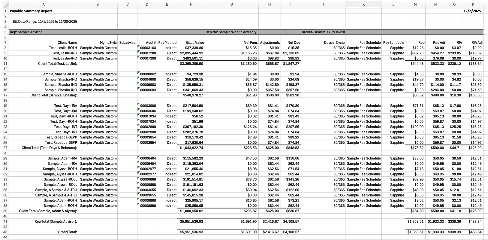488x240 pixels.
Task: Select the Client Name header cell
Action: (67, 43)
